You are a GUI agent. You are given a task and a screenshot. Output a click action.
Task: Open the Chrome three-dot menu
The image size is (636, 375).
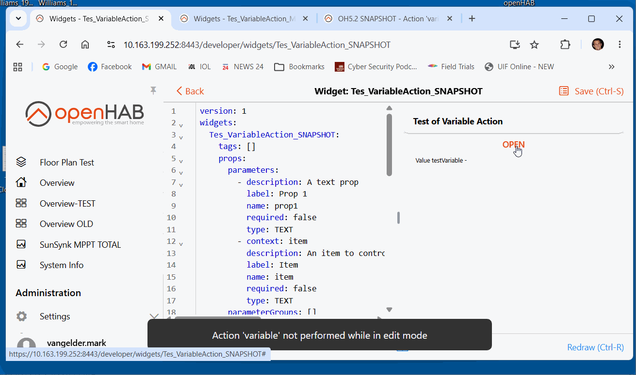(620, 45)
